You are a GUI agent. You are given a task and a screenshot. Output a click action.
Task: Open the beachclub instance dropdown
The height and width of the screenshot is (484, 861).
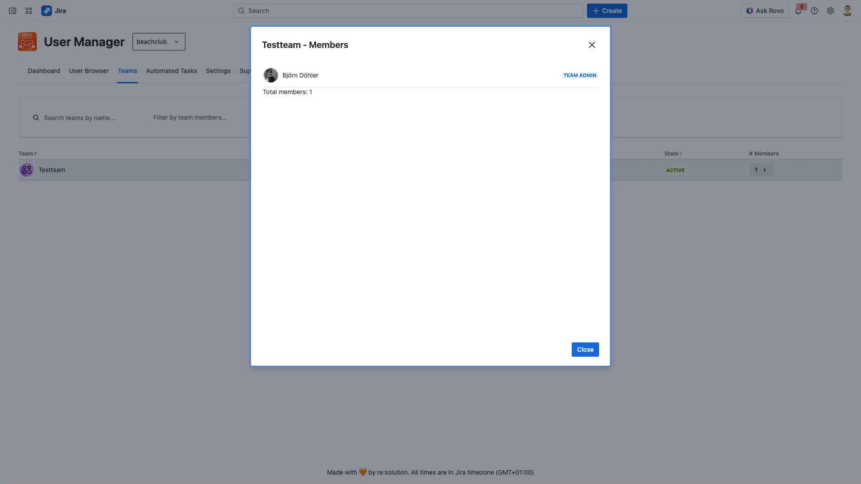pos(158,41)
